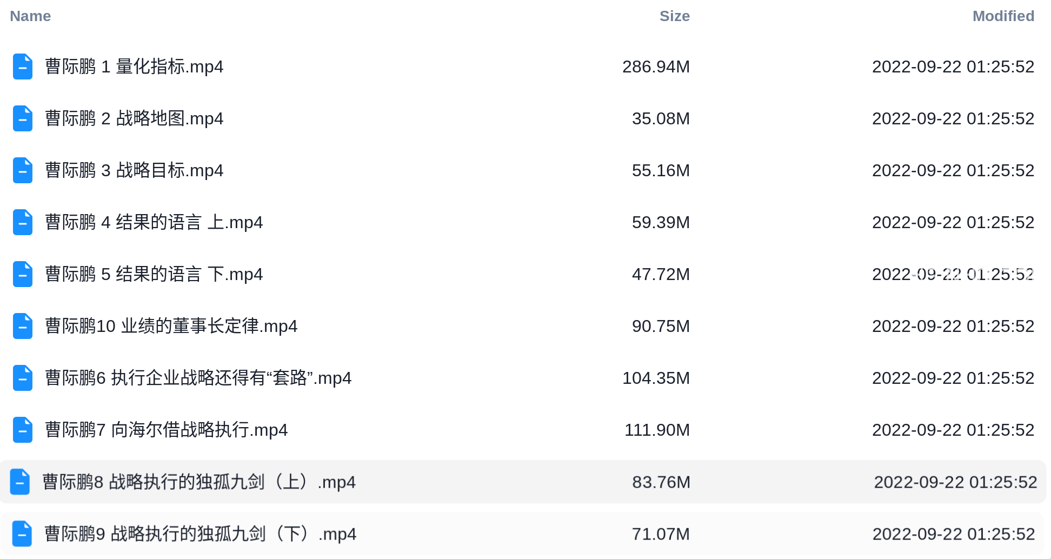Click file icon for 曹际鹏 4 结果的语言 上.mp4
This screenshot has height=559, width=1051.
[23, 222]
